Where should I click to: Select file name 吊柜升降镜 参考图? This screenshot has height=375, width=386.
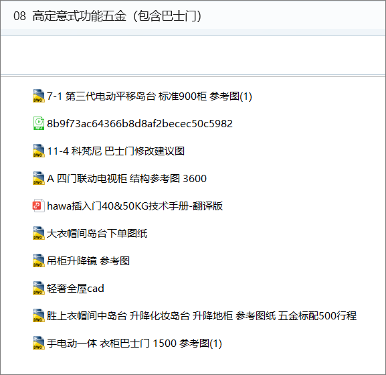point(88,261)
